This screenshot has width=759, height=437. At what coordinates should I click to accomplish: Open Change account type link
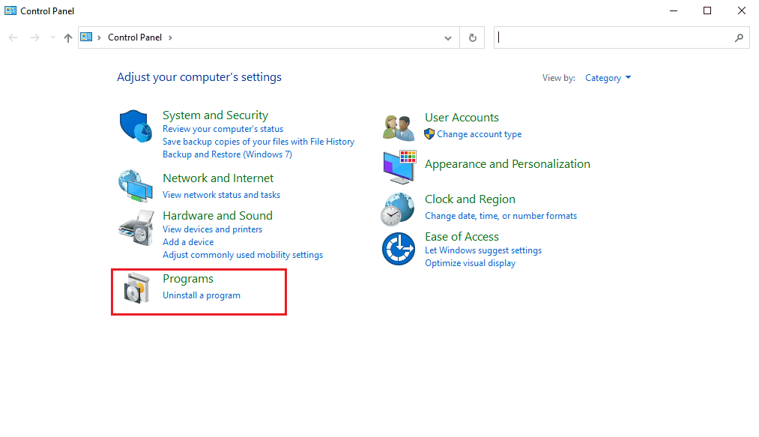[480, 134]
